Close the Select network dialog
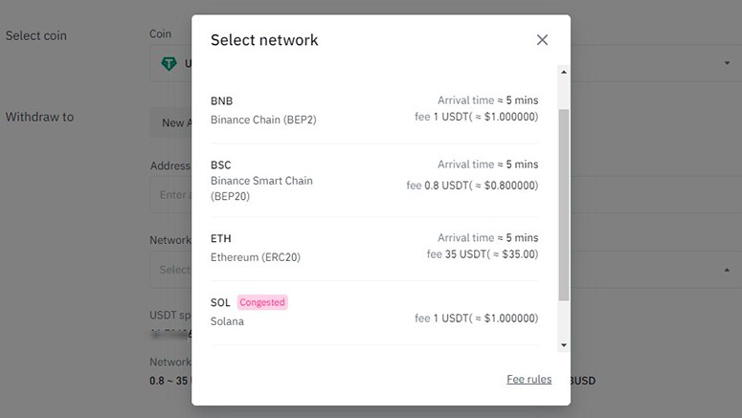The height and width of the screenshot is (418, 742). click(x=542, y=40)
